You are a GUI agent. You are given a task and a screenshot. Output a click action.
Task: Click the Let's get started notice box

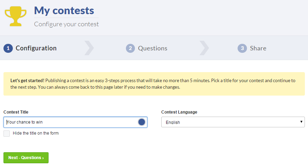[x=154, y=84]
